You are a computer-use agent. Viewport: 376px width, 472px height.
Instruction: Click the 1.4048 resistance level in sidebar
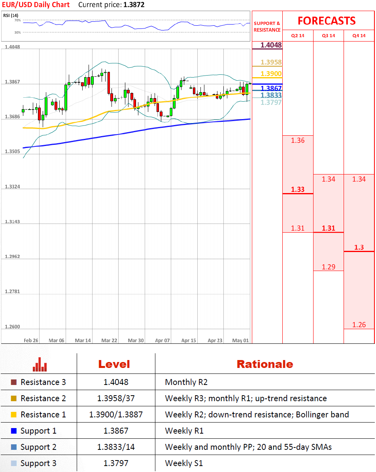pyautogui.click(x=271, y=45)
